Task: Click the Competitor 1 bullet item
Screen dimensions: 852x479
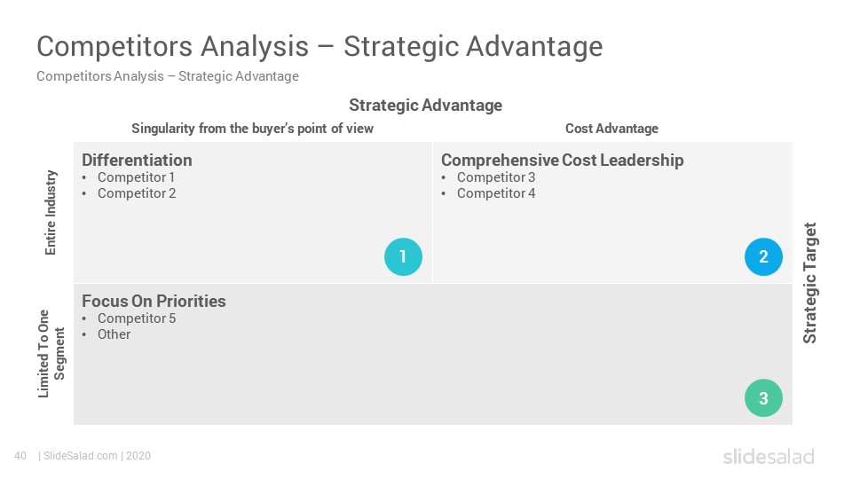Action: [136, 177]
